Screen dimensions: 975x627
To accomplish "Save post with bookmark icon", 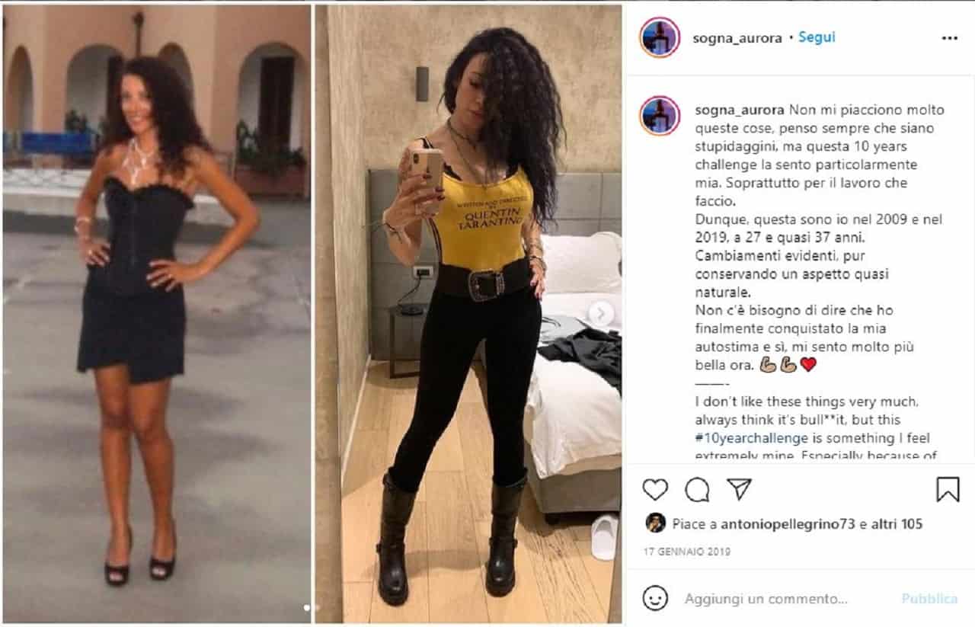I will click(x=948, y=489).
